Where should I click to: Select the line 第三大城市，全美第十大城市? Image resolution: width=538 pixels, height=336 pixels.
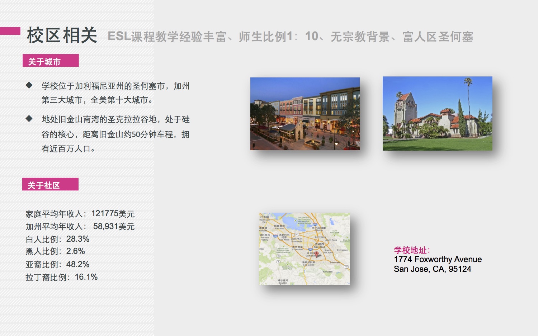(x=97, y=100)
